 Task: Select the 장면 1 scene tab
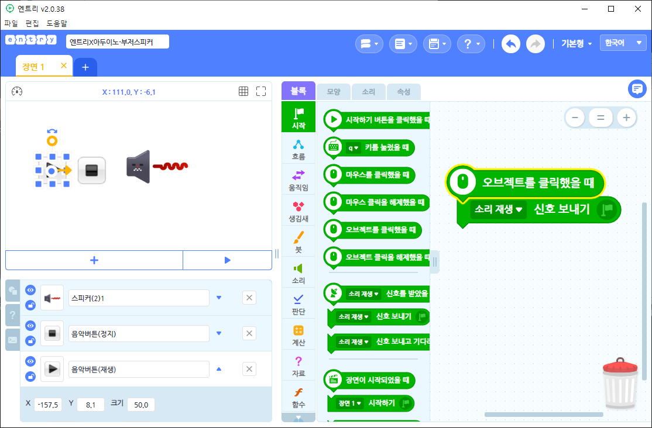point(34,67)
